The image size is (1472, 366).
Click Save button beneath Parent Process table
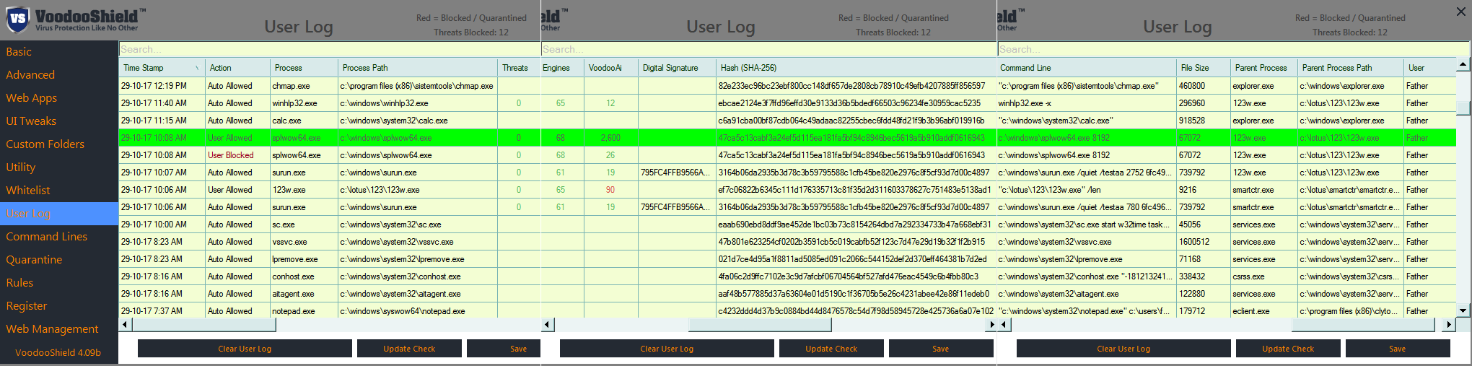1398,349
